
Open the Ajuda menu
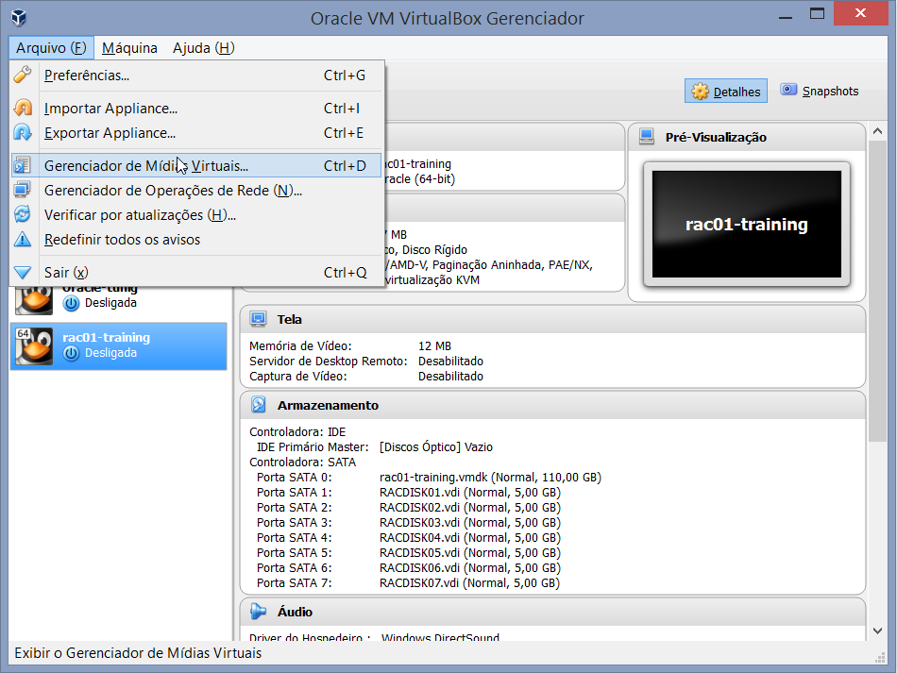coord(204,48)
